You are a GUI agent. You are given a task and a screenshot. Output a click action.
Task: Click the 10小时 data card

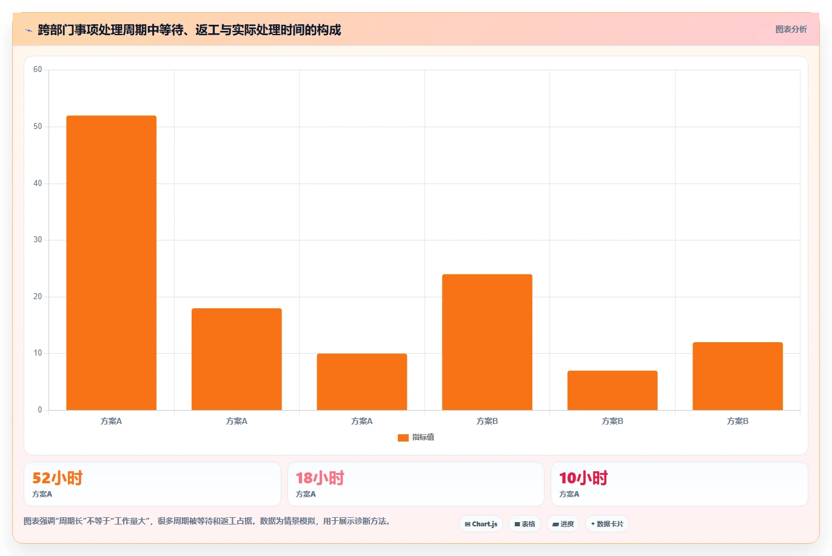tap(679, 484)
